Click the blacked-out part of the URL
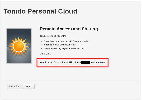Viewport: 142px width, 100px height. tap(85, 63)
